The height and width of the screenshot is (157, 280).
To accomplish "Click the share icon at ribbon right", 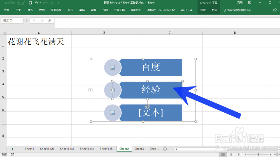I will [275, 10].
